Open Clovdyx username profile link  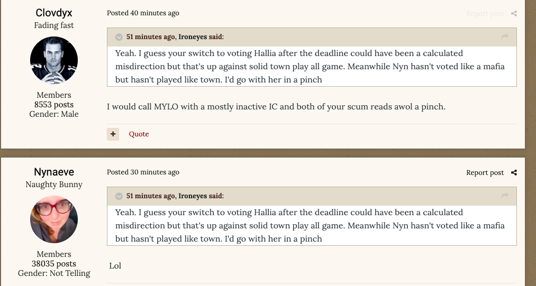click(54, 13)
